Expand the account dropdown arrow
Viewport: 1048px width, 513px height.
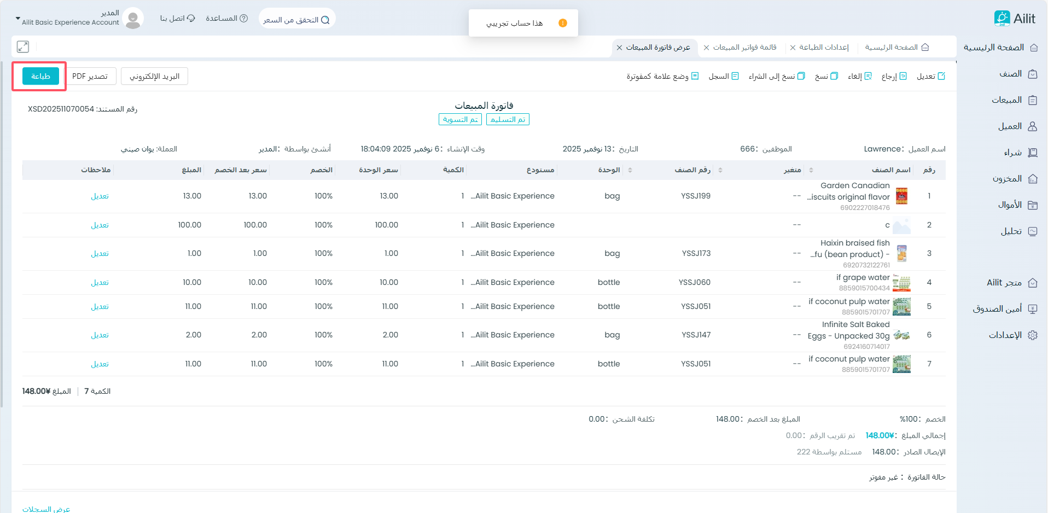[18, 19]
